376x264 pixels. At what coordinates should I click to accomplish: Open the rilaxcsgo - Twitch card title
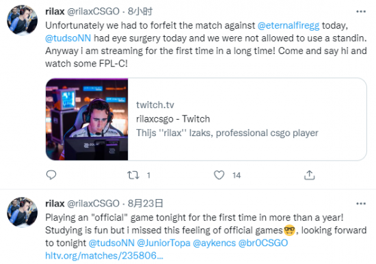coord(173,119)
